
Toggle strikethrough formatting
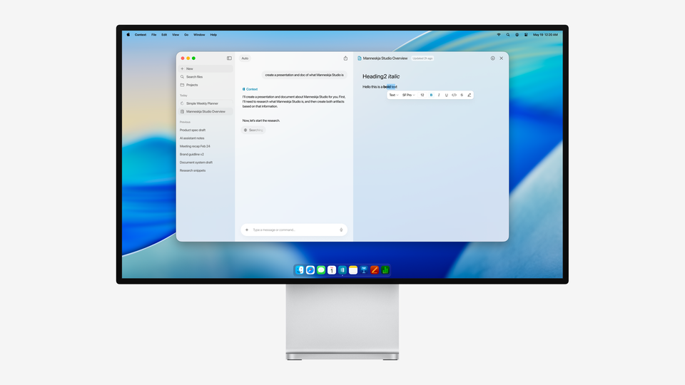click(462, 95)
